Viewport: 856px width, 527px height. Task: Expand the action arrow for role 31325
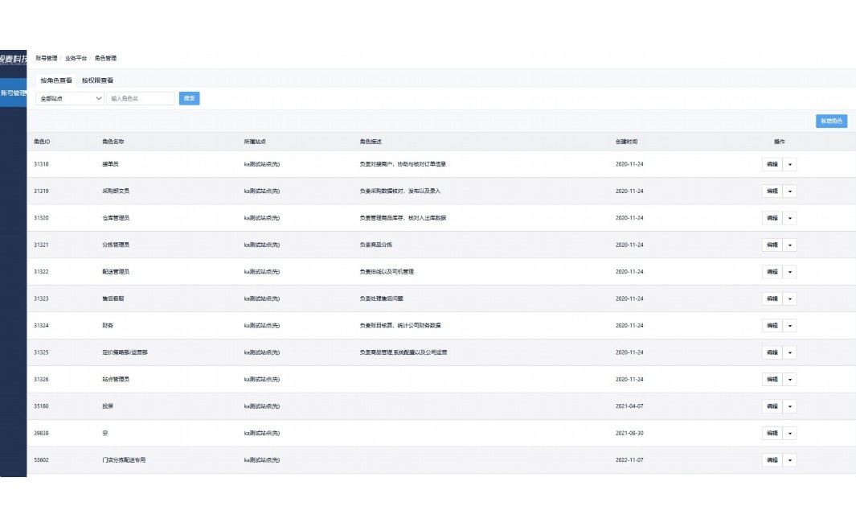(789, 352)
